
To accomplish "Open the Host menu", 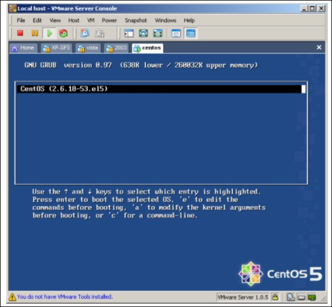I will (74, 20).
